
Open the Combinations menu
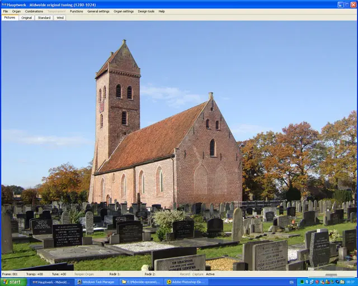click(x=34, y=11)
